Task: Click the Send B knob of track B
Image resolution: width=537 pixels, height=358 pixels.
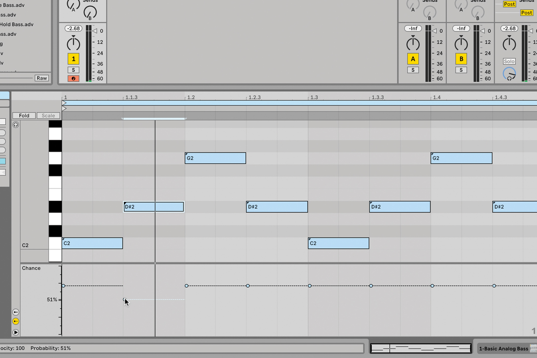Action: point(477,13)
